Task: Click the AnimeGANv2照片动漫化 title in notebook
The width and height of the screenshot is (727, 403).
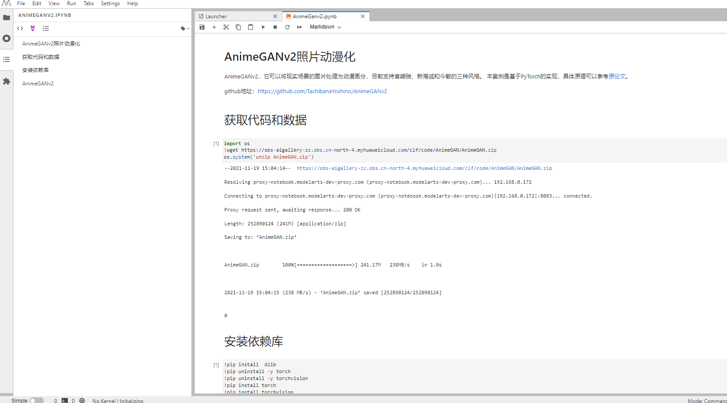Action: click(290, 57)
